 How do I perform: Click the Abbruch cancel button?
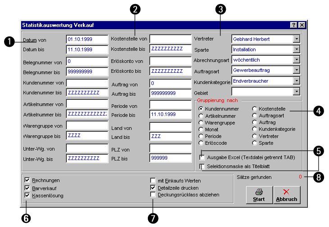pyautogui.click(x=287, y=195)
